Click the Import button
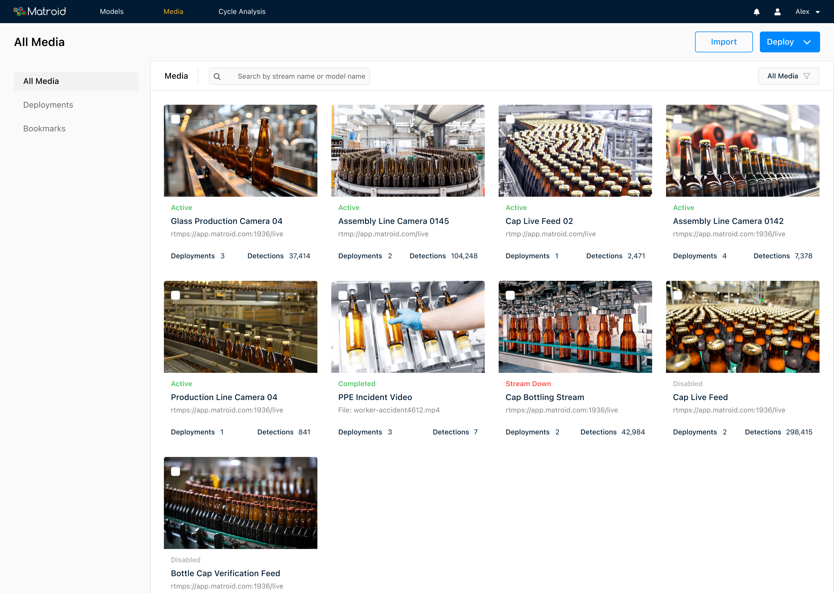 723,42
